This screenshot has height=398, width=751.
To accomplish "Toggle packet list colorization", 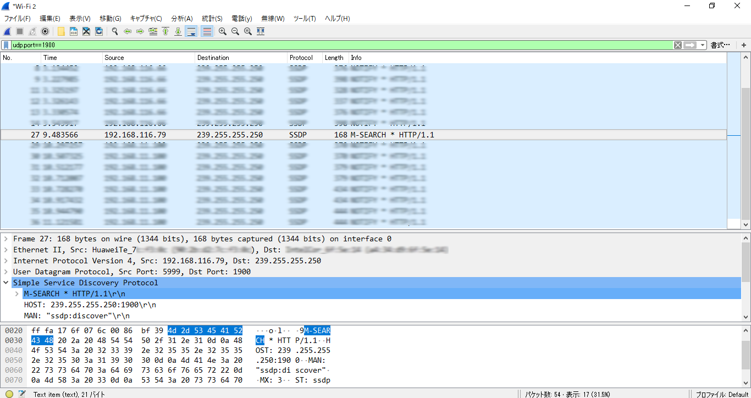I will click(x=207, y=31).
